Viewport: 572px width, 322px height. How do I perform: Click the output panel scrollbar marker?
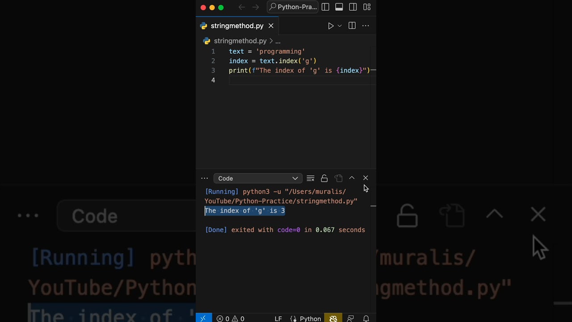tap(373, 206)
